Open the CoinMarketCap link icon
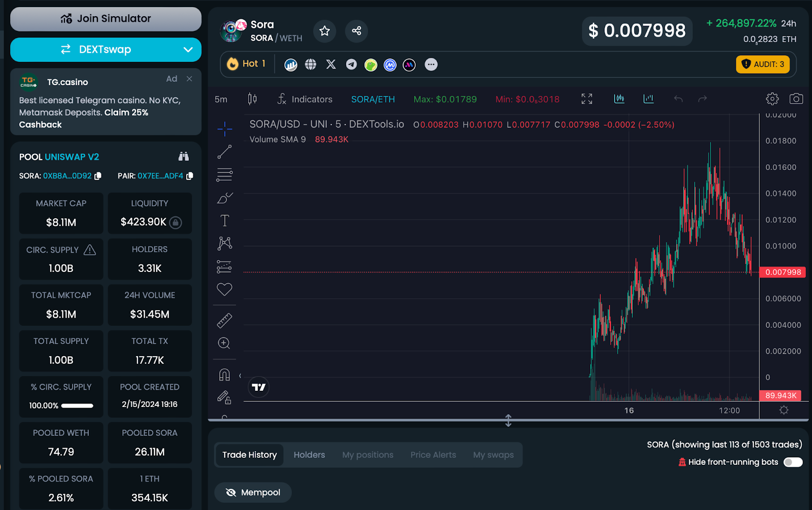The image size is (812, 510). tap(390, 65)
